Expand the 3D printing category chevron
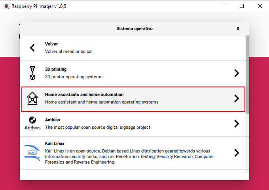 [x=237, y=73]
